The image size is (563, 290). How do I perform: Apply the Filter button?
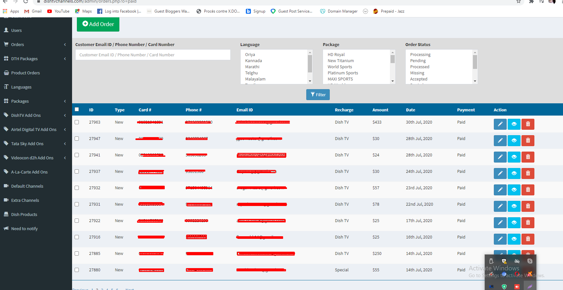tap(318, 95)
